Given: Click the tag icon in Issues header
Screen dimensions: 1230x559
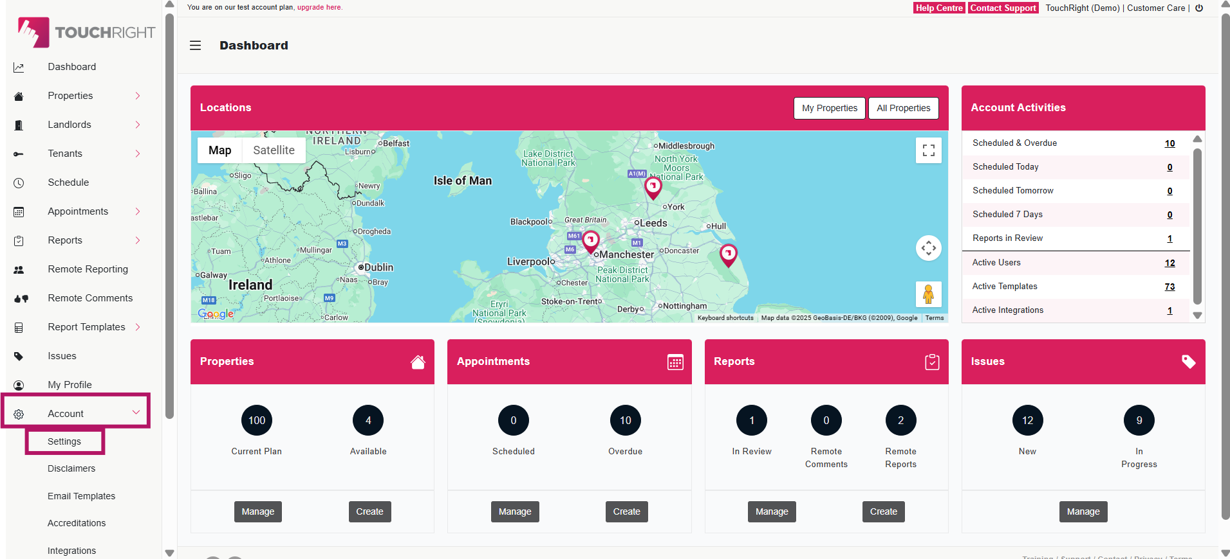Looking at the screenshot, I should pos(1188,362).
